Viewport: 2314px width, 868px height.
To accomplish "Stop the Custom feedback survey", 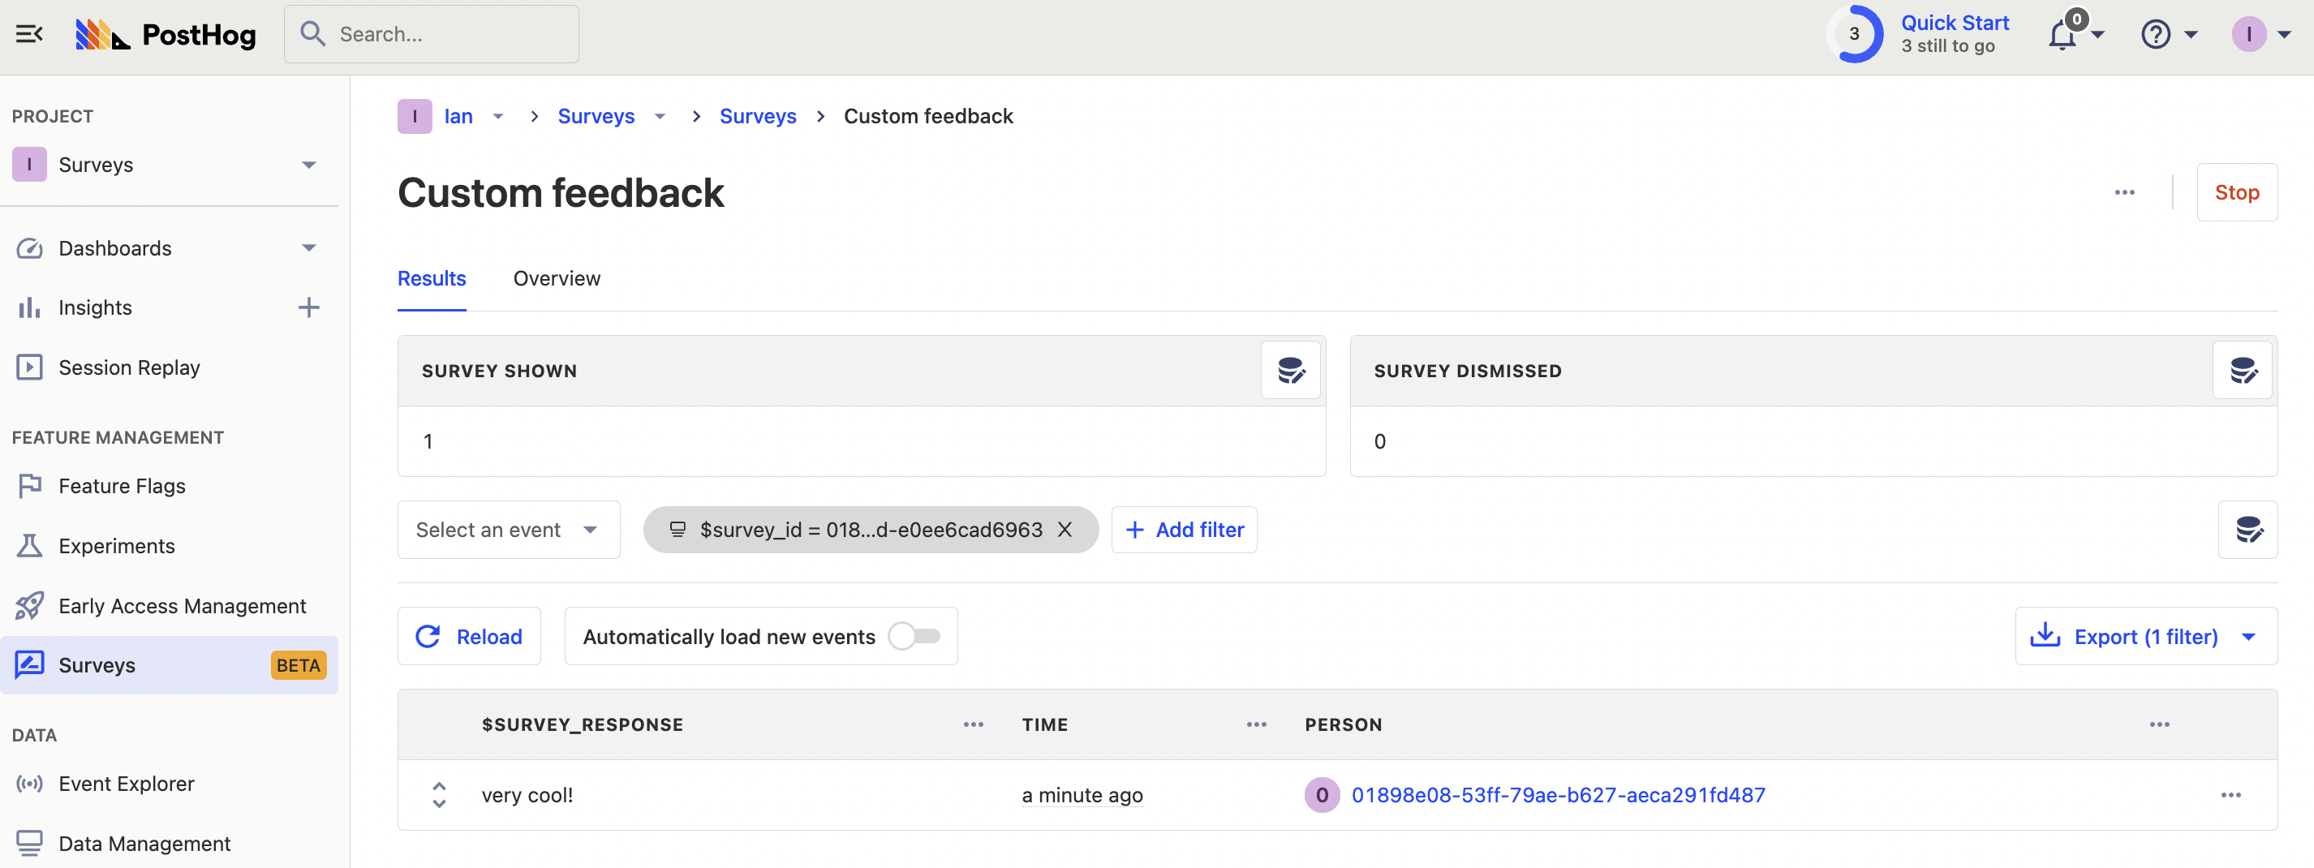I will point(2236,192).
